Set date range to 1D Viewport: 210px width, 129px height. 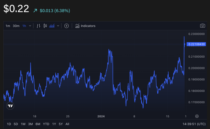[x=9, y=124]
